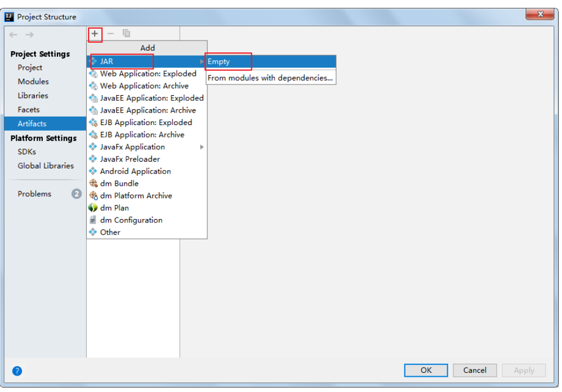Select EJB Application: Exploded entry

click(x=147, y=123)
